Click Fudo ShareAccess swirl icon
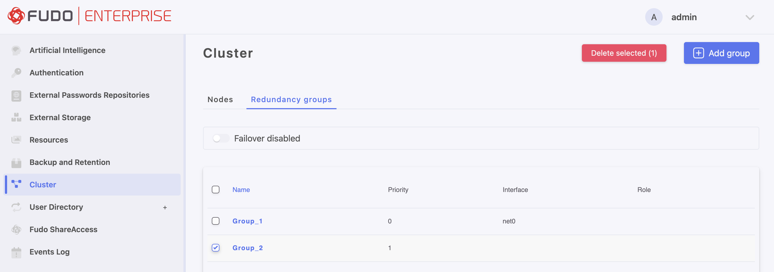Screen dimensions: 774x272 click(x=16, y=230)
